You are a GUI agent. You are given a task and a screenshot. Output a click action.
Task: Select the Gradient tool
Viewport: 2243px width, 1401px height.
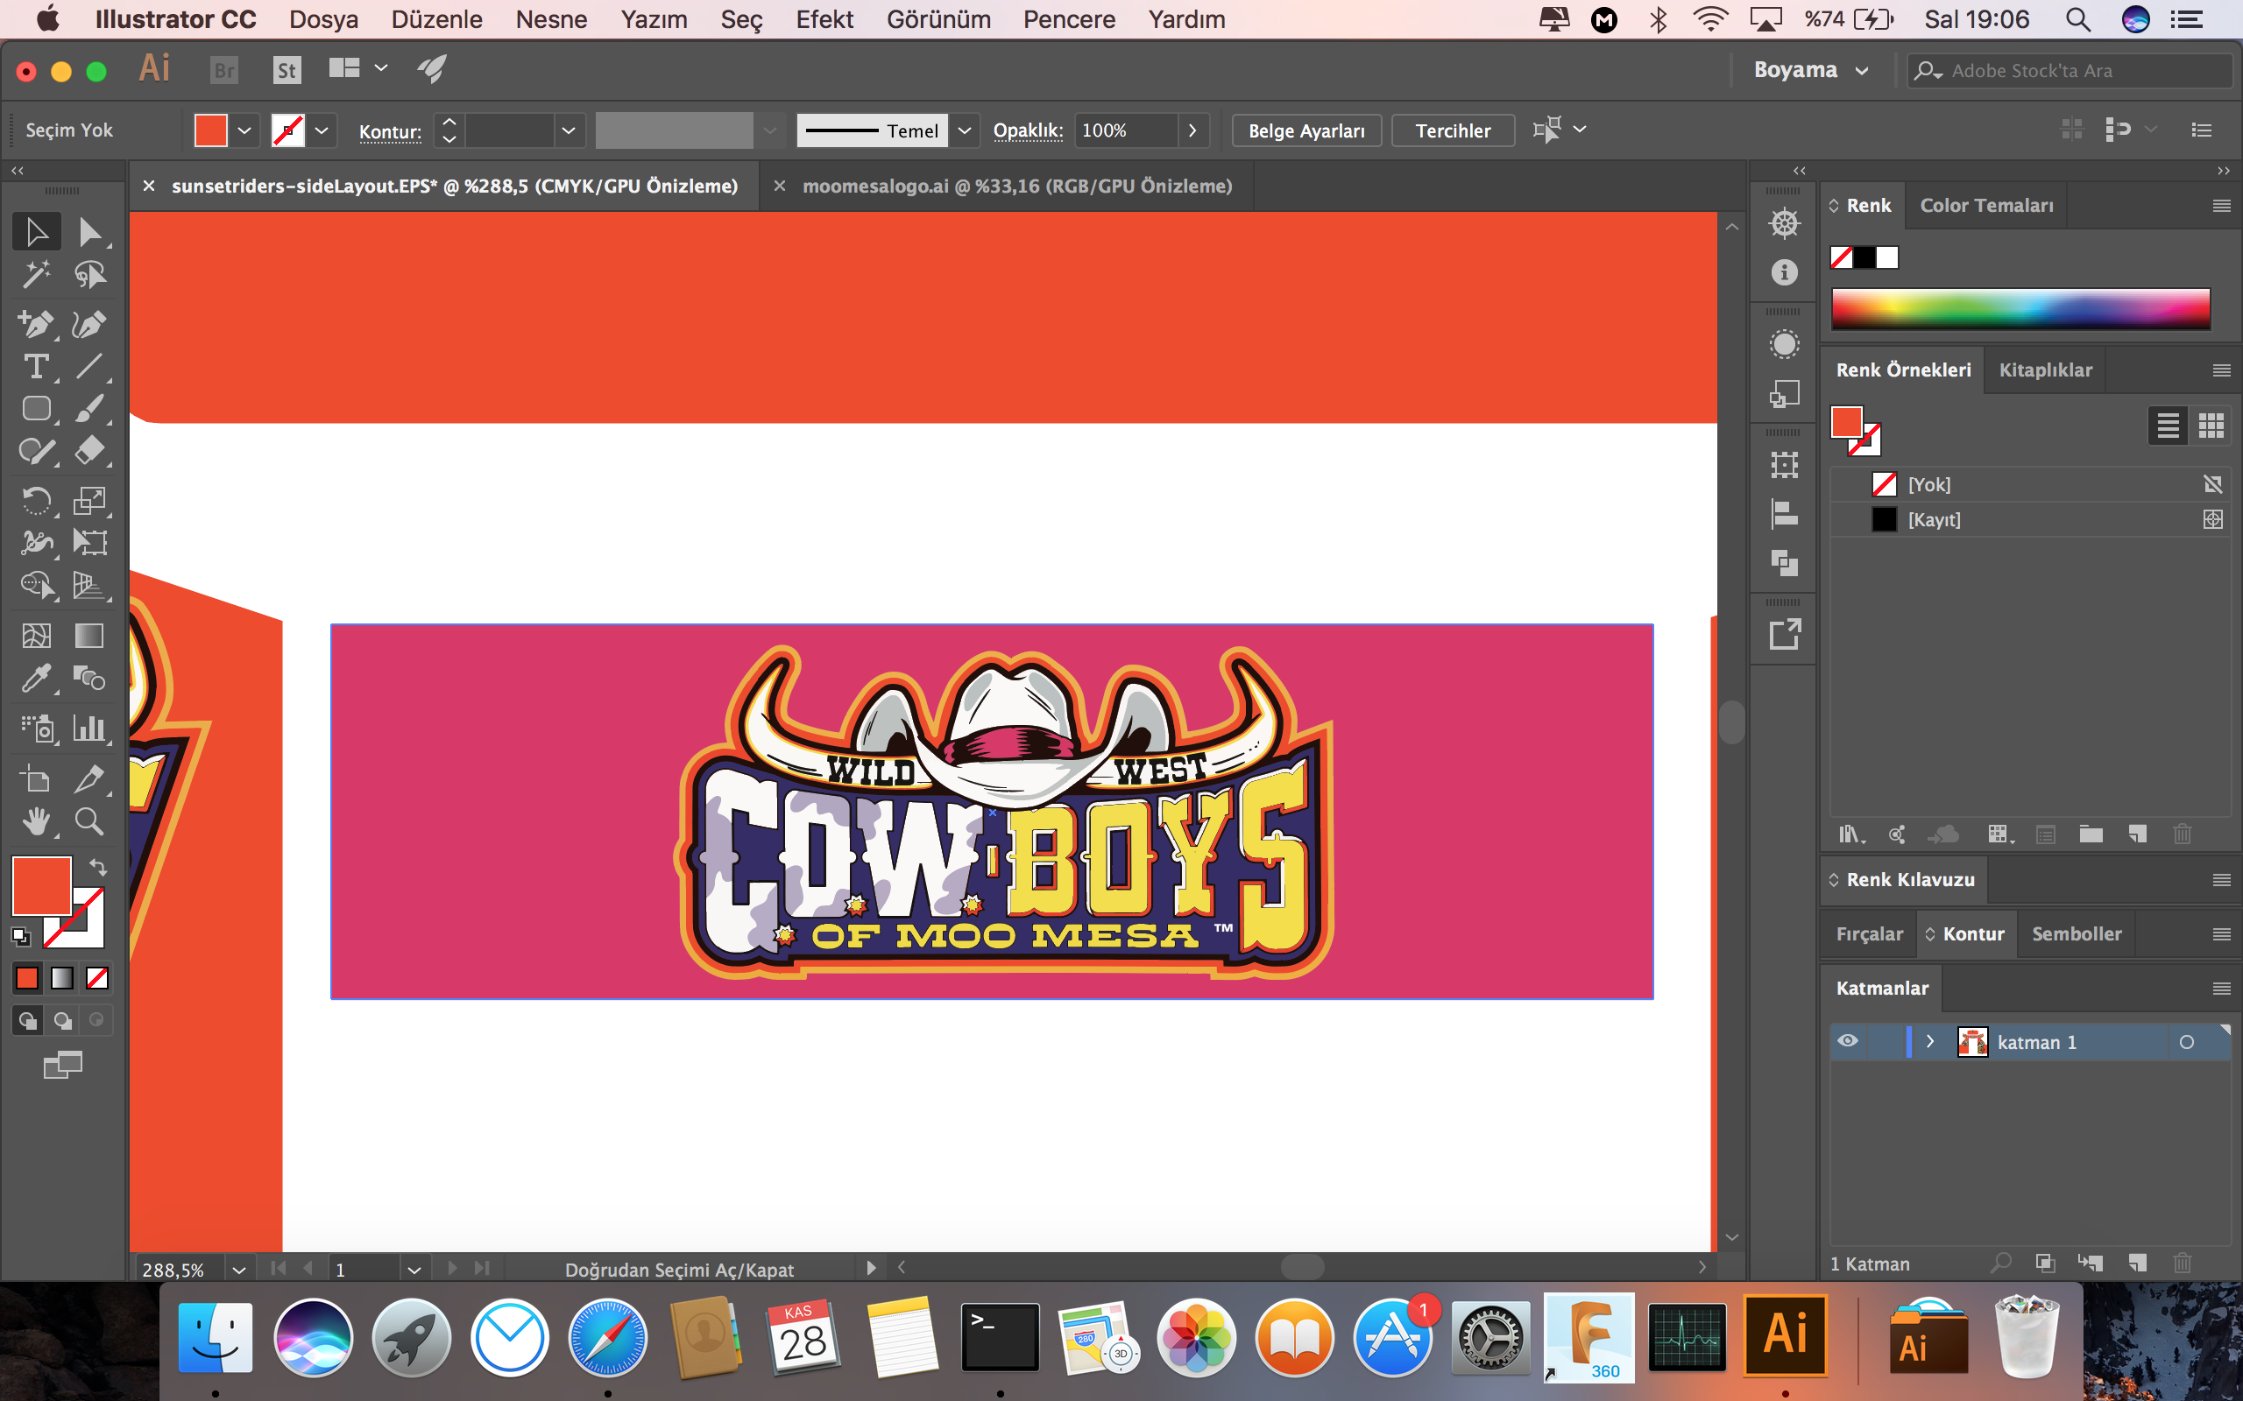coord(90,636)
